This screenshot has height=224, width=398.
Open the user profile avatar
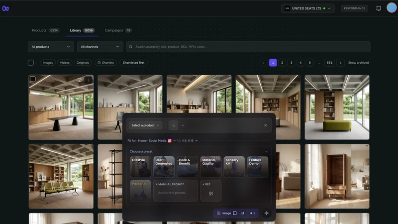click(392, 8)
